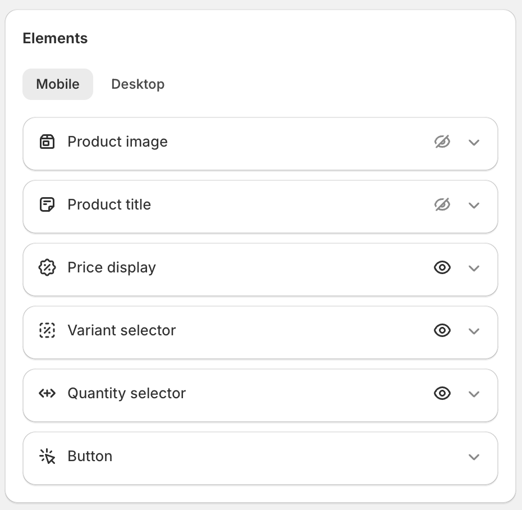
Task: Show the hidden Product title element
Action: (x=442, y=205)
